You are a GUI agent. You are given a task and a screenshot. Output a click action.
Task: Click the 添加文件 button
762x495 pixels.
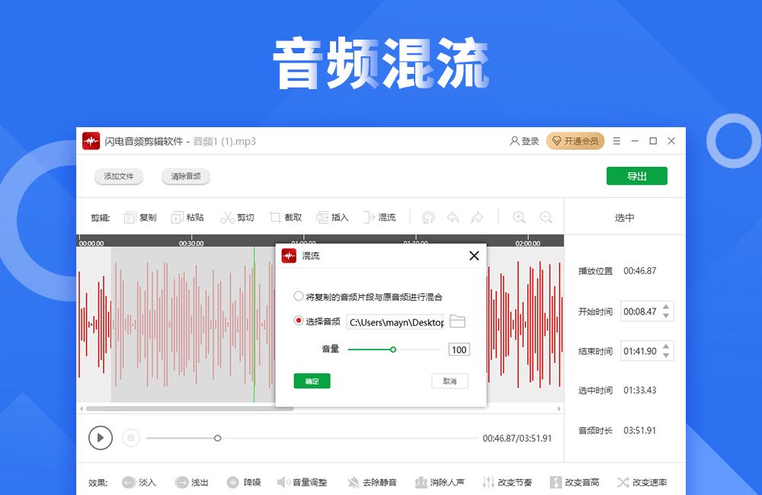click(119, 177)
